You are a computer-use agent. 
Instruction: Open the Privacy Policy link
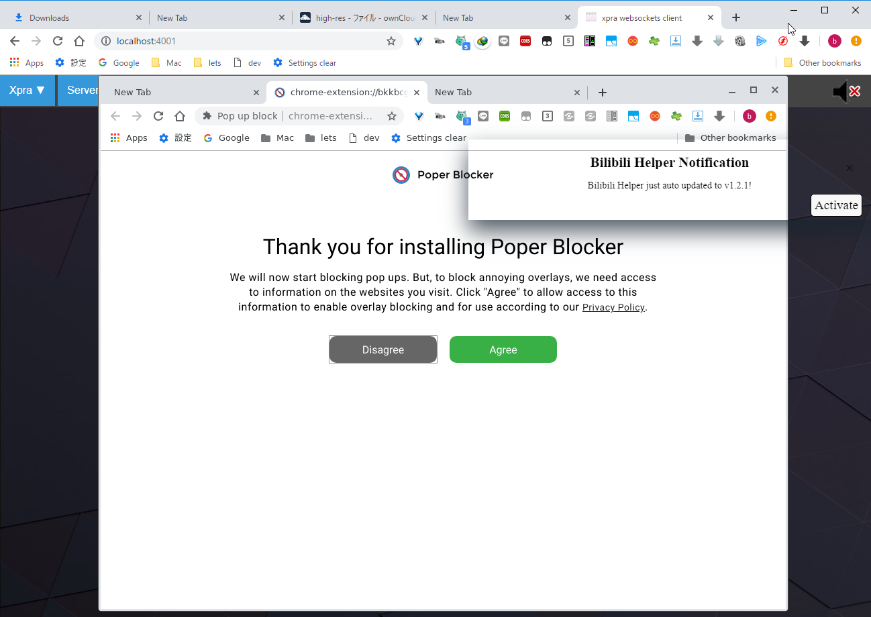click(x=613, y=307)
